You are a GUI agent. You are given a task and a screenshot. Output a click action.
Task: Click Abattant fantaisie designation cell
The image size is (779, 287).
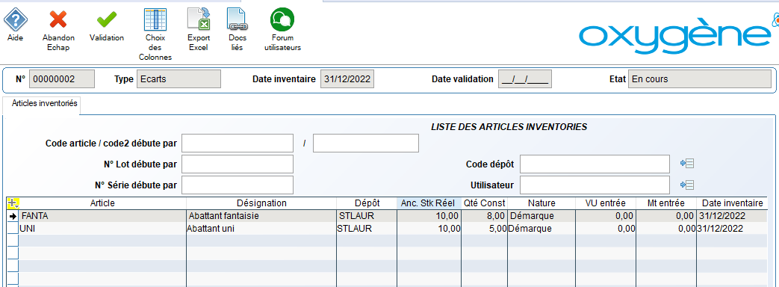(x=262, y=216)
